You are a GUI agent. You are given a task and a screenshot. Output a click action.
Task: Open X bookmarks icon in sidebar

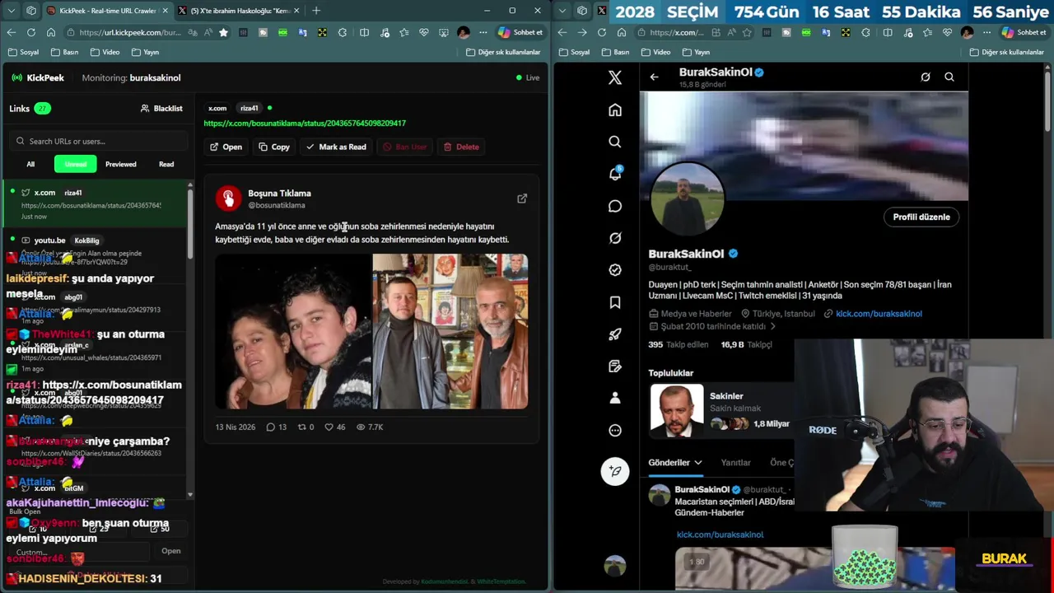[x=615, y=302]
